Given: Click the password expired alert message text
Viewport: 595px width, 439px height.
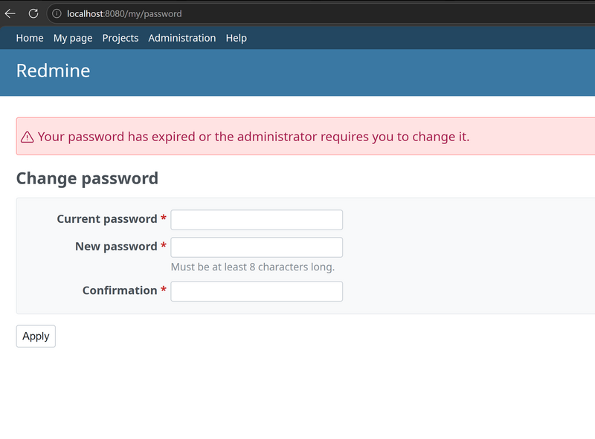Looking at the screenshot, I should pyautogui.click(x=254, y=137).
